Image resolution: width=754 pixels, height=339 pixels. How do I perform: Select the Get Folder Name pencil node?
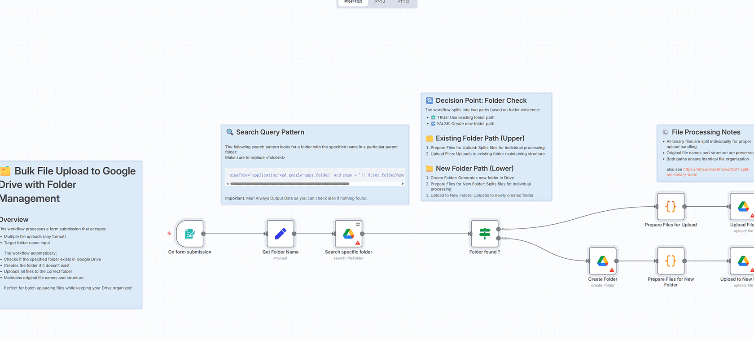point(281,234)
